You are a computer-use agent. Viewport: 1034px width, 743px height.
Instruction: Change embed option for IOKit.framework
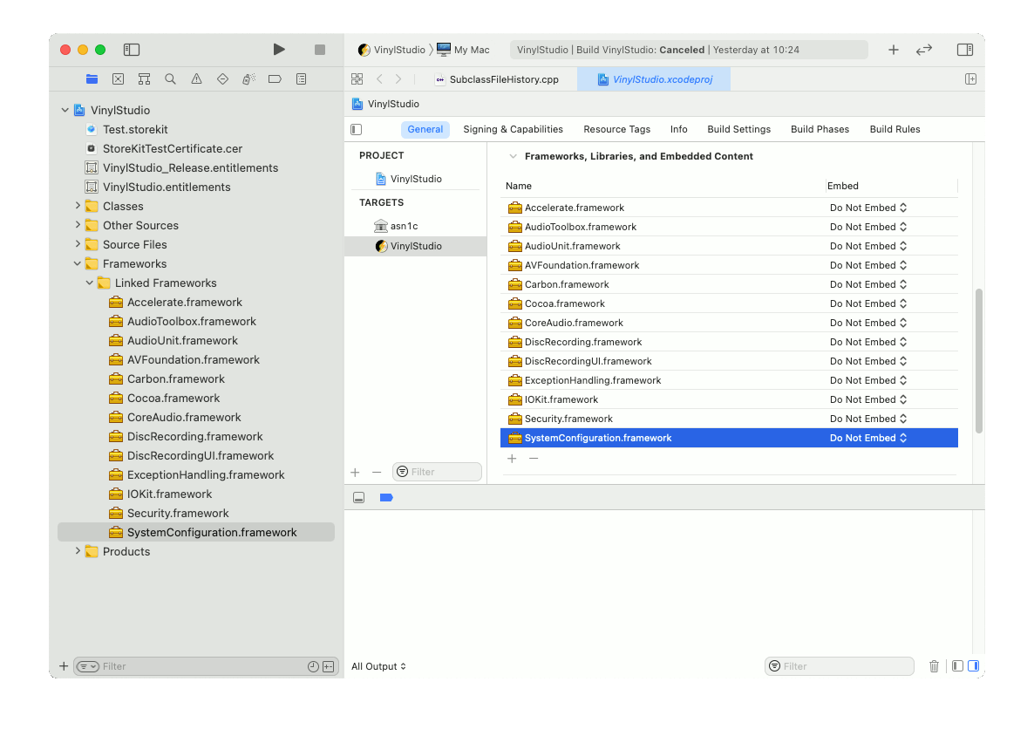(867, 399)
